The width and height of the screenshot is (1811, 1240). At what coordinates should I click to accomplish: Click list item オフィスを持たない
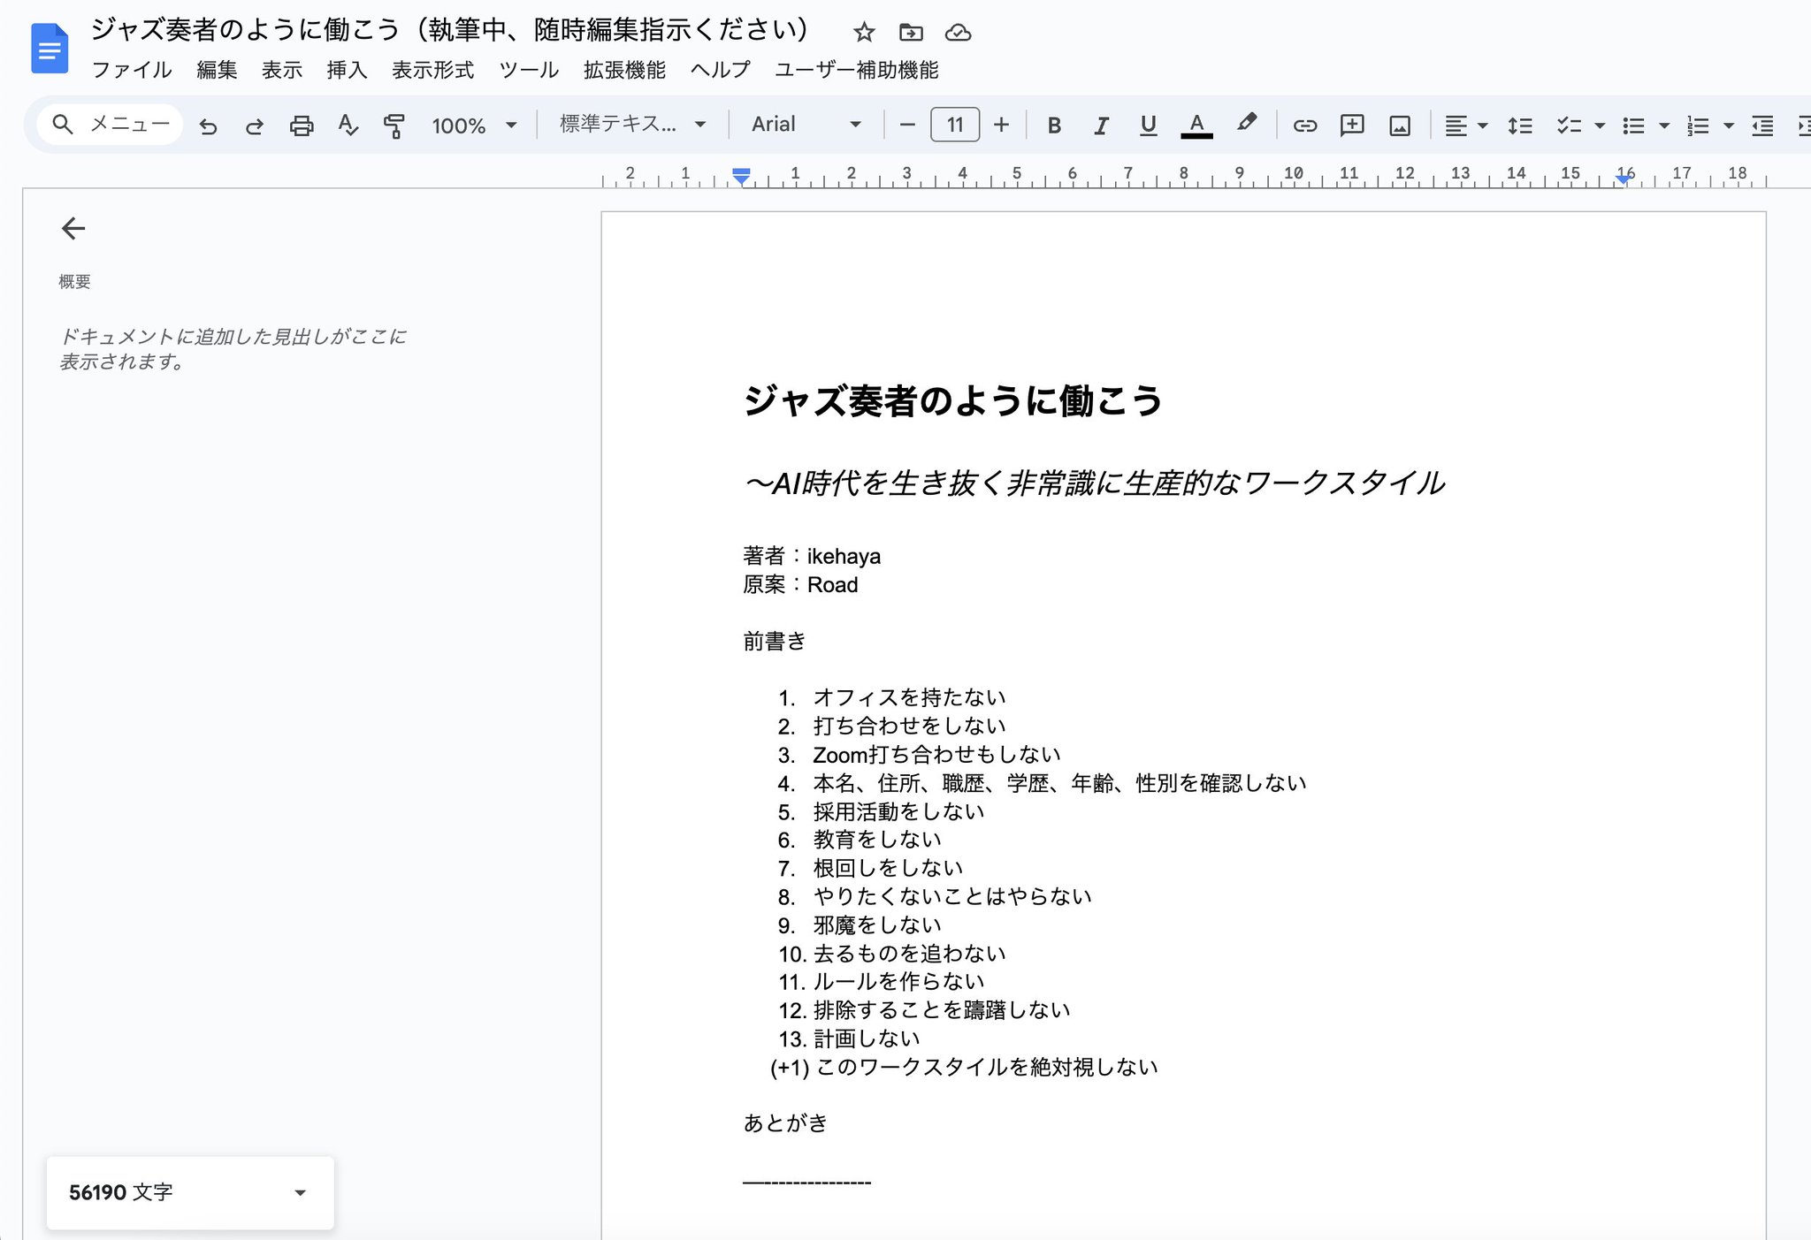(x=909, y=697)
